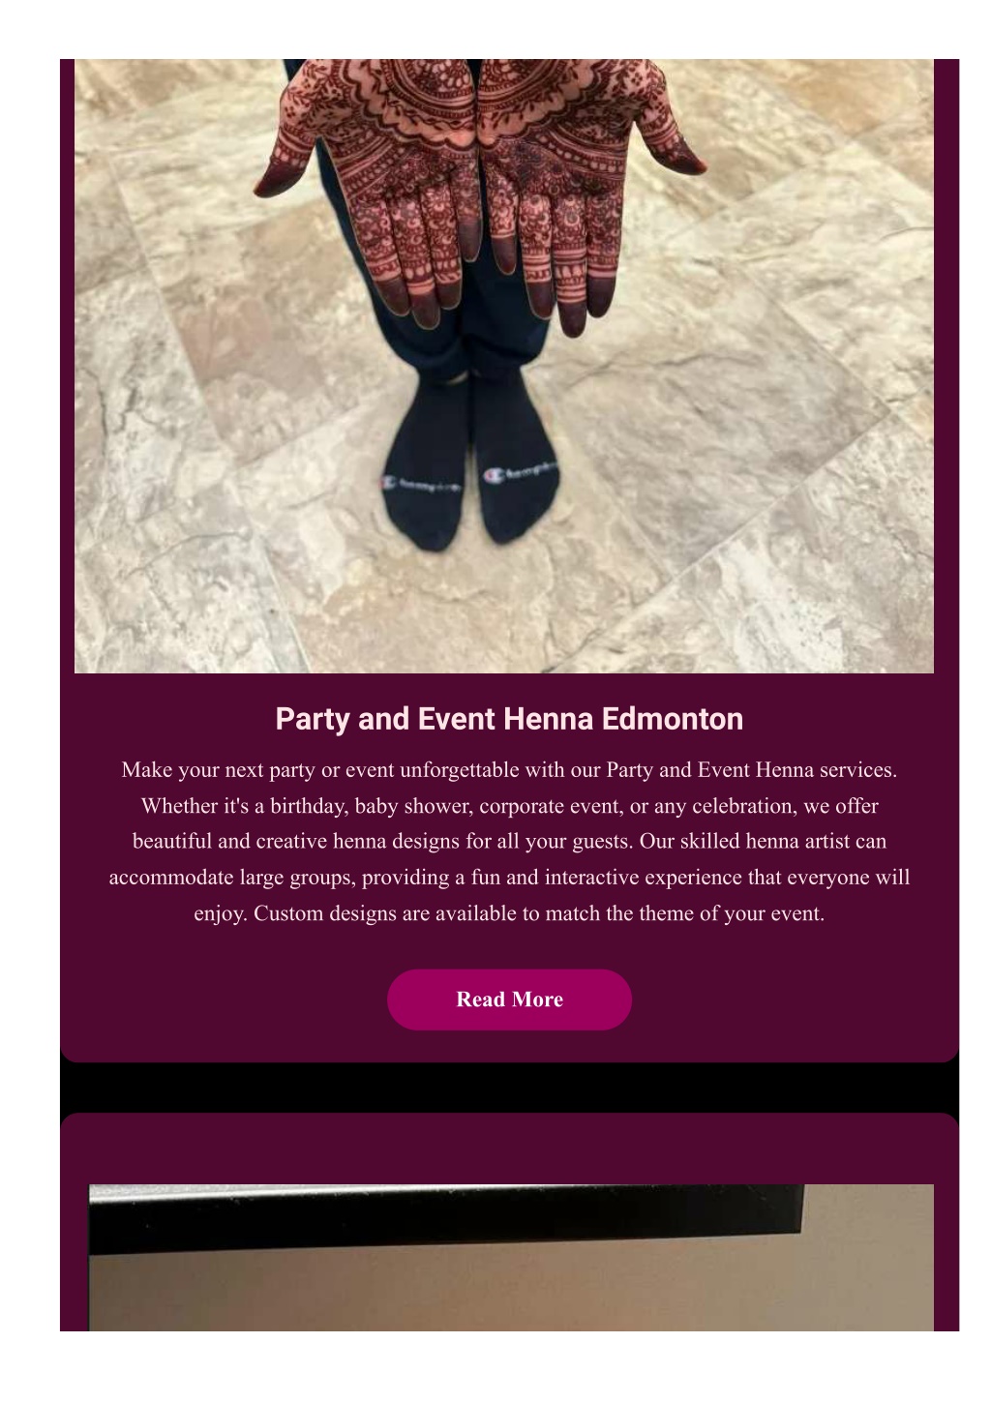991x1402 pixels.
Task: Click the 'Party and Event Henna services' phrase
Action: [x=750, y=770]
